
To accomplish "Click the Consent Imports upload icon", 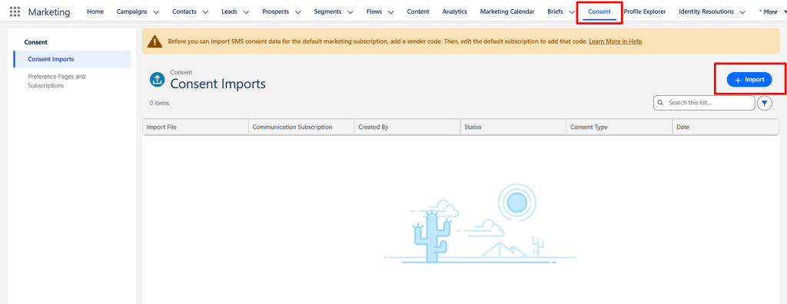I will coord(157,79).
